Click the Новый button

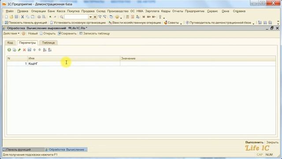33,34
